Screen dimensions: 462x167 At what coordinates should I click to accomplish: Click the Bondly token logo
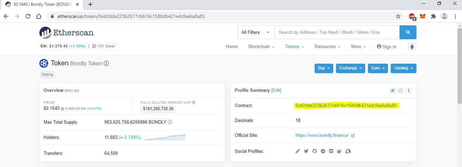(44, 64)
